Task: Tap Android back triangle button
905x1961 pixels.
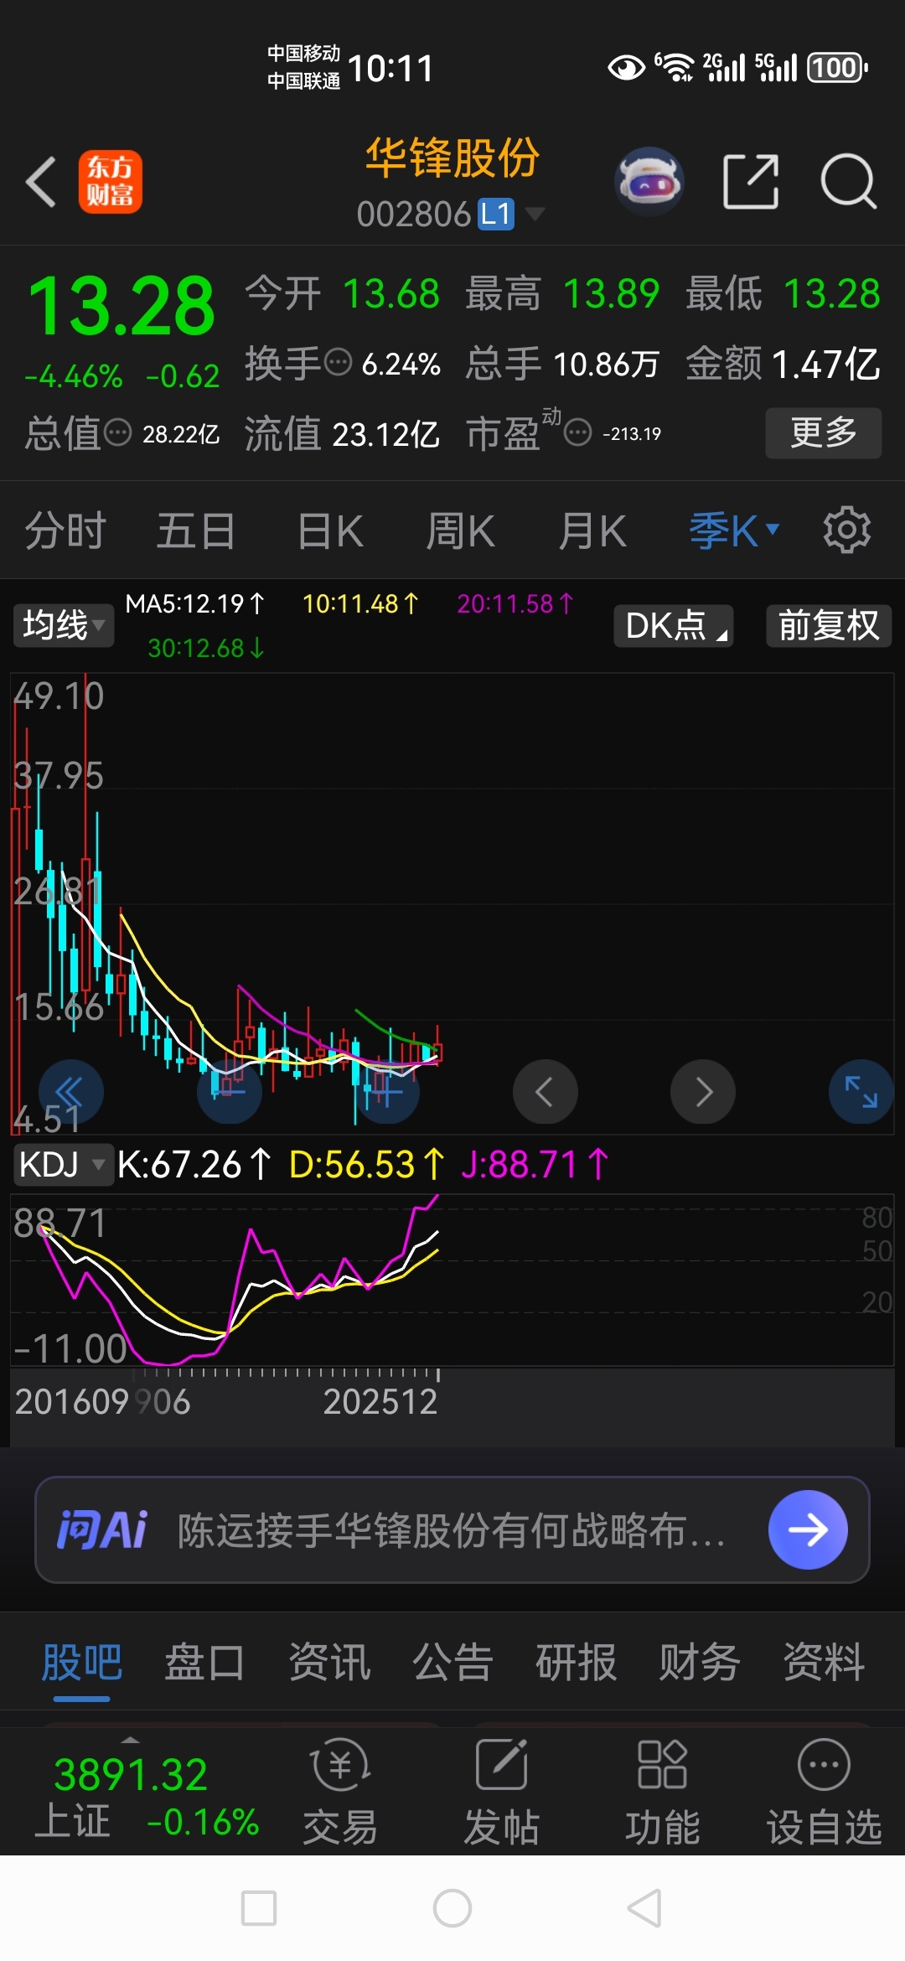Action: click(x=645, y=1908)
